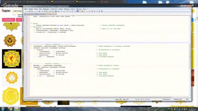This screenshot has height=111, width=198.
Task: Click the Notepad++ taskbar icon
Action: (x=17, y=109)
